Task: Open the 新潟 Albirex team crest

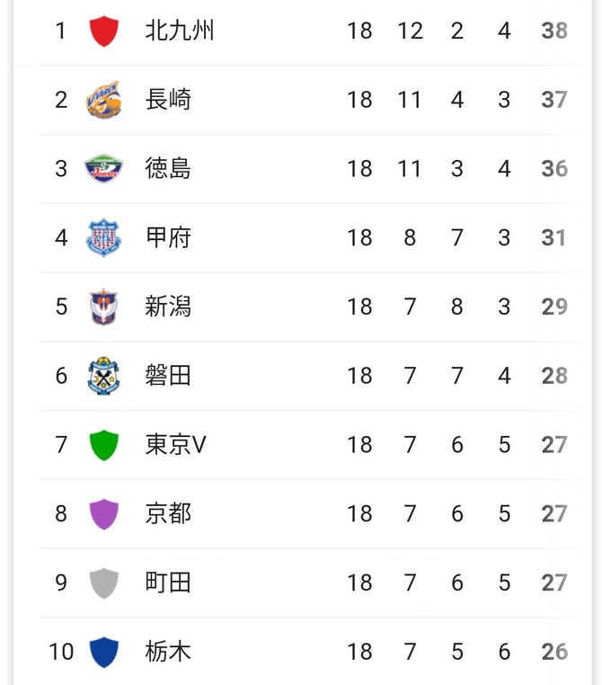Action: (x=103, y=307)
